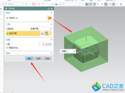The width and height of the screenshot is (125, 93).
Task: Open the 单个体 selection filter dropdown
Action: pyautogui.click(x=69, y=4)
